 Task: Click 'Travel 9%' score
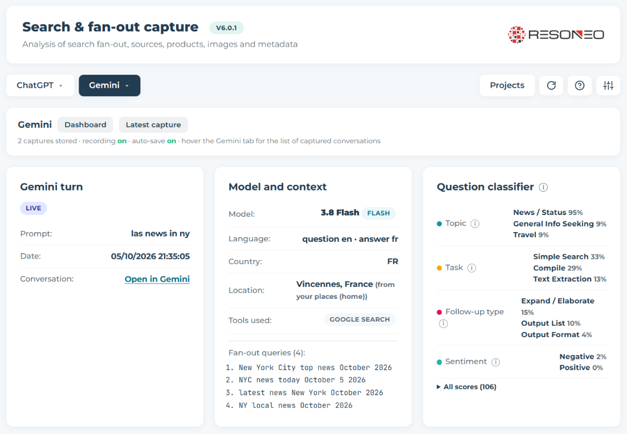[531, 235]
